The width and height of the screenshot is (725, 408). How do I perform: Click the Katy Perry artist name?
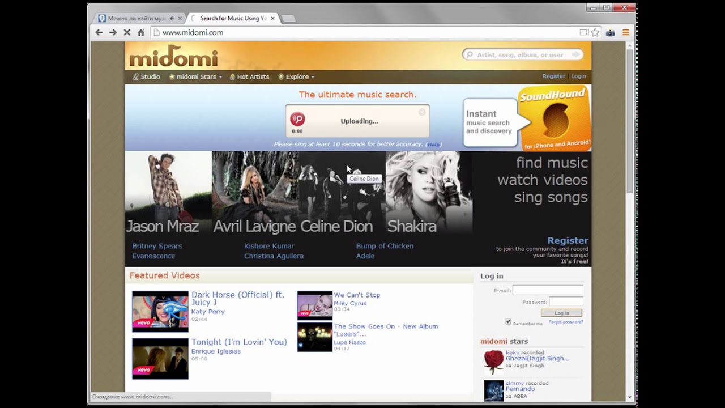coord(208,312)
